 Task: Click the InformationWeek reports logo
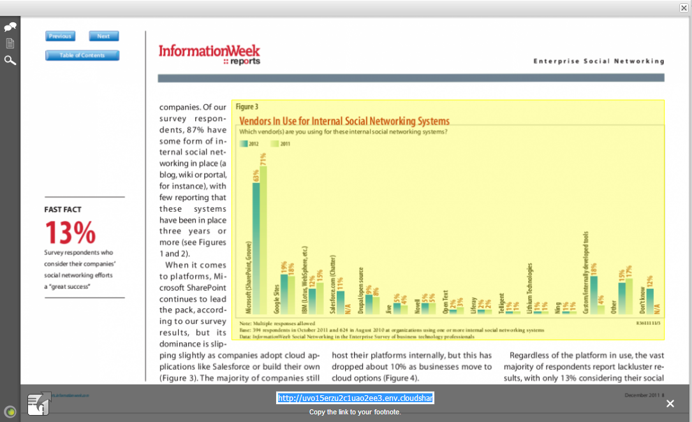coord(209,55)
